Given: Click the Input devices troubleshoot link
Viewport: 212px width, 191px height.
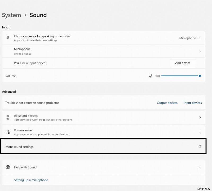Looking at the screenshot, I should 193,103.
